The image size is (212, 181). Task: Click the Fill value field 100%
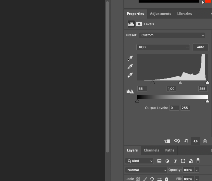tap(189, 179)
